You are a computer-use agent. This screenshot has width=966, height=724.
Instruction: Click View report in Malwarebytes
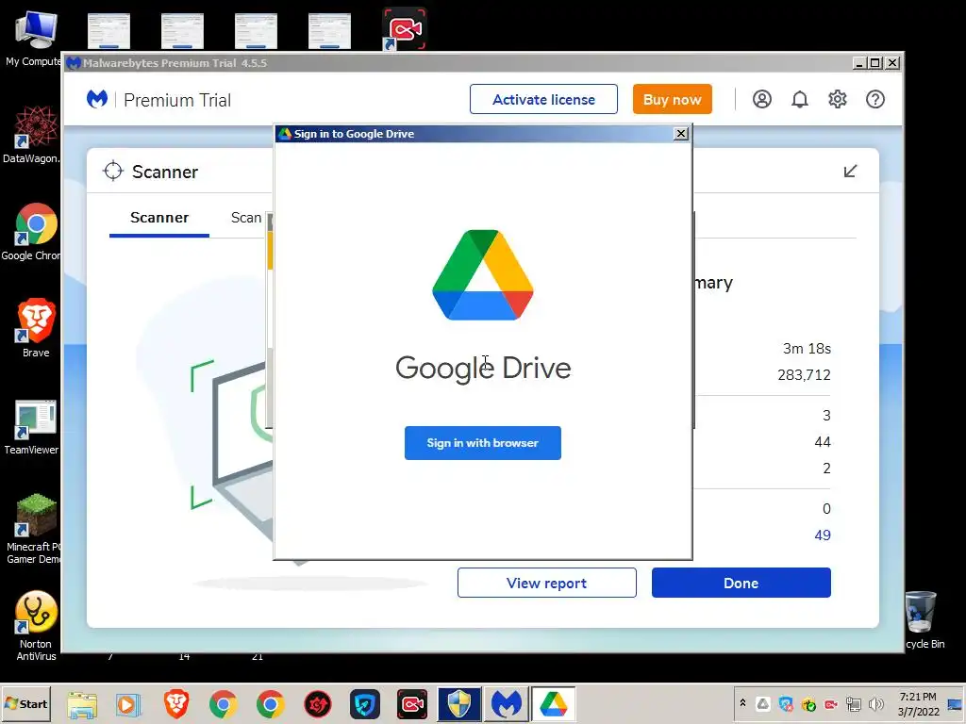(546, 583)
